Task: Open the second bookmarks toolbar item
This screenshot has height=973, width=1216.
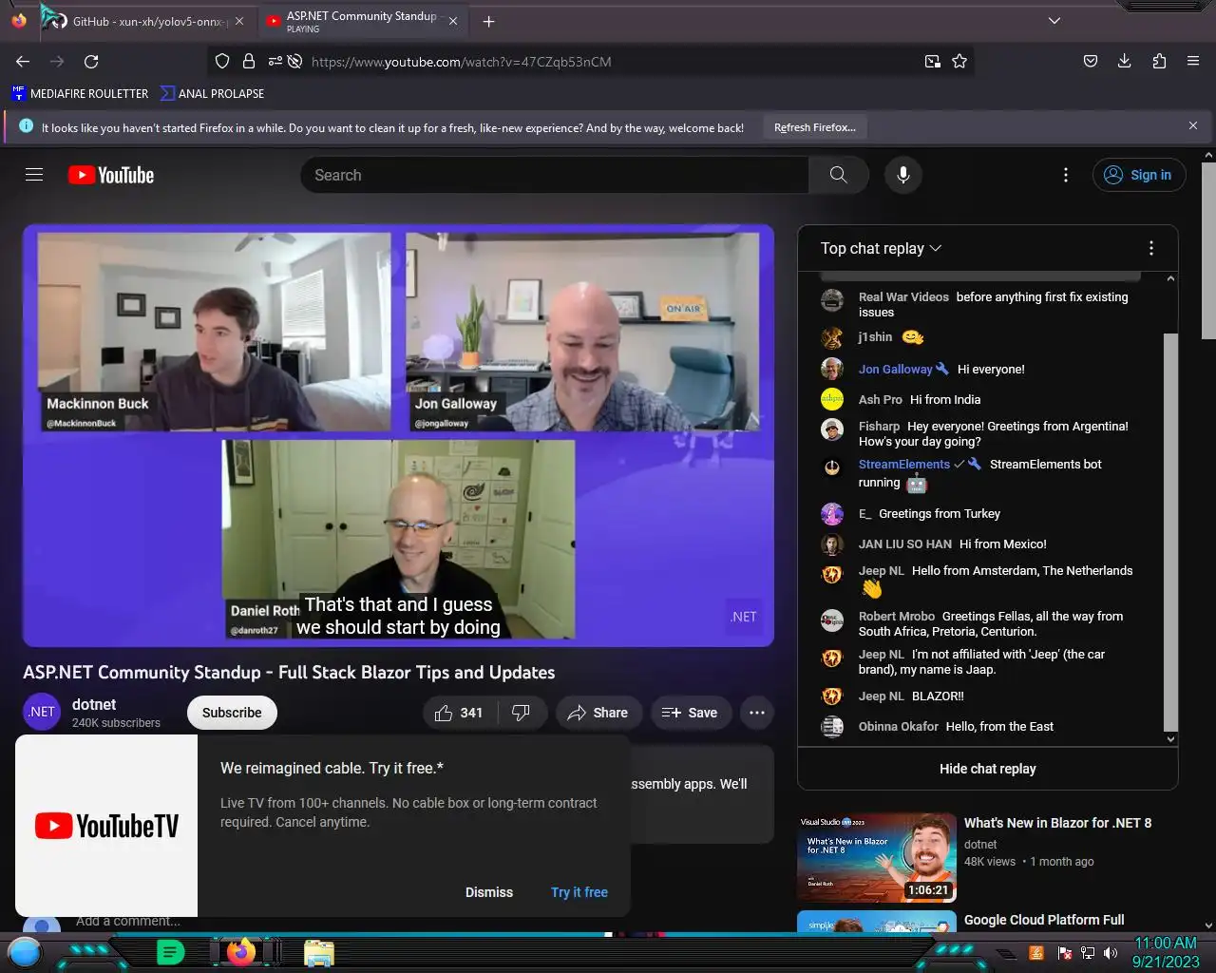Action: coord(212,93)
